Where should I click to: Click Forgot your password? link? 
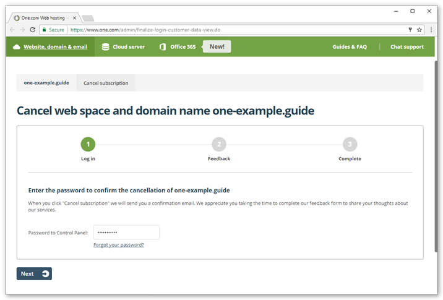(x=119, y=245)
